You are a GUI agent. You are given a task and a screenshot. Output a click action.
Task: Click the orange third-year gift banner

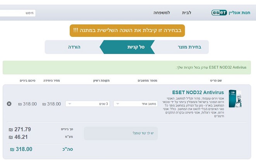(127, 30)
